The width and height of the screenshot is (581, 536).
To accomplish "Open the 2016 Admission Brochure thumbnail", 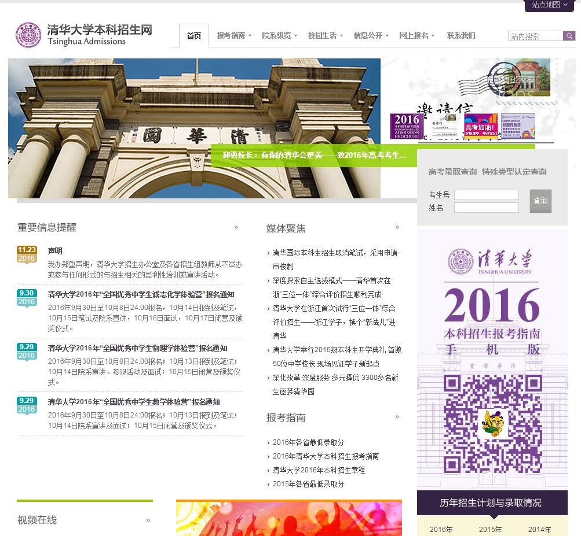I will (x=407, y=126).
